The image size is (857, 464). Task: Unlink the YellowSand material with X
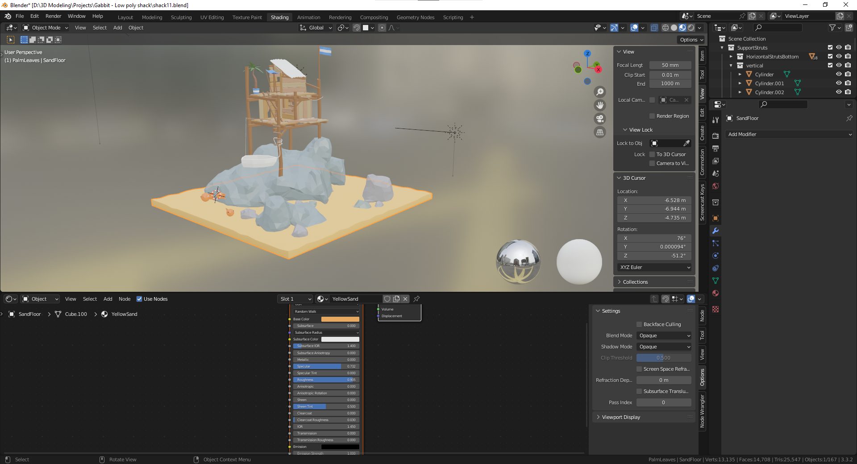click(405, 299)
